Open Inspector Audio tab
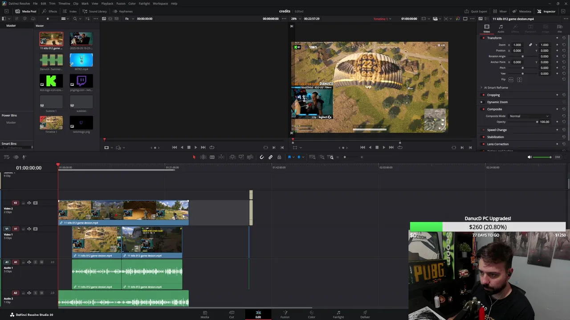This screenshot has width=570, height=320. [501, 29]
